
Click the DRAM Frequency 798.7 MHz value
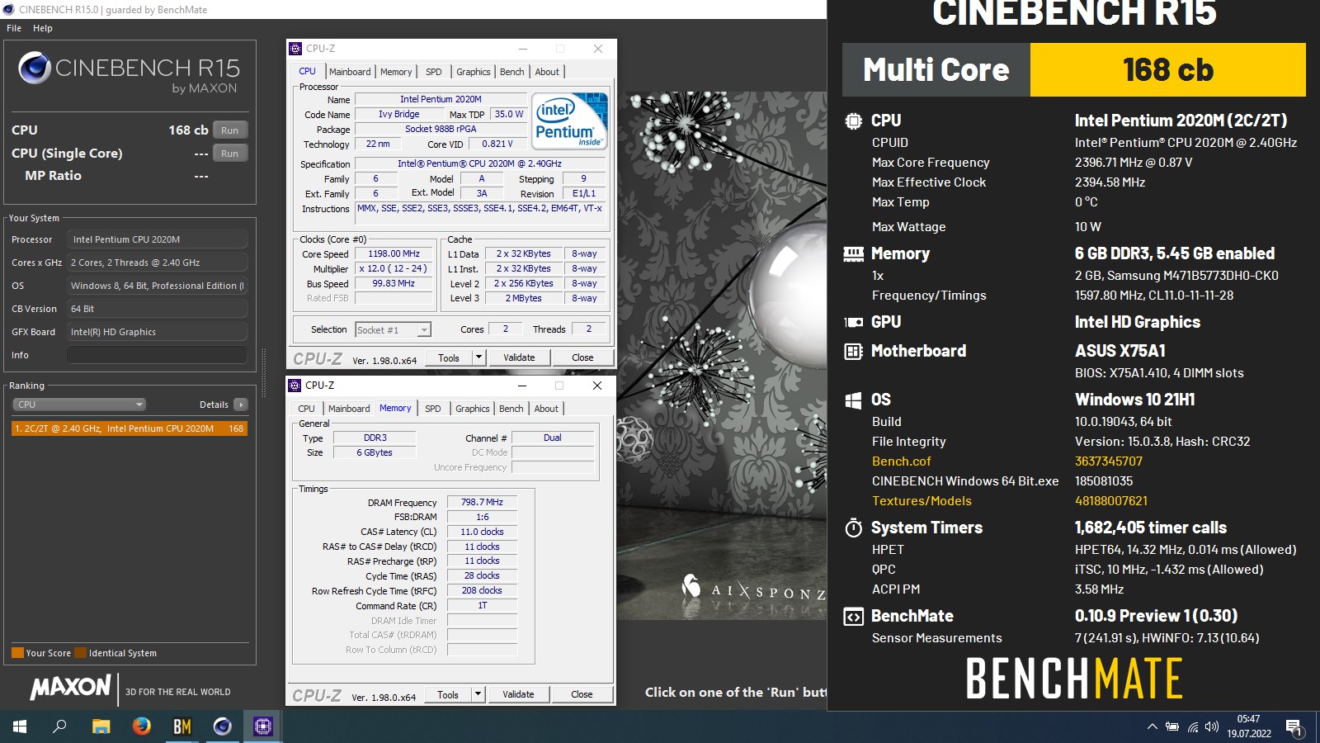click(x=483, y=502)
